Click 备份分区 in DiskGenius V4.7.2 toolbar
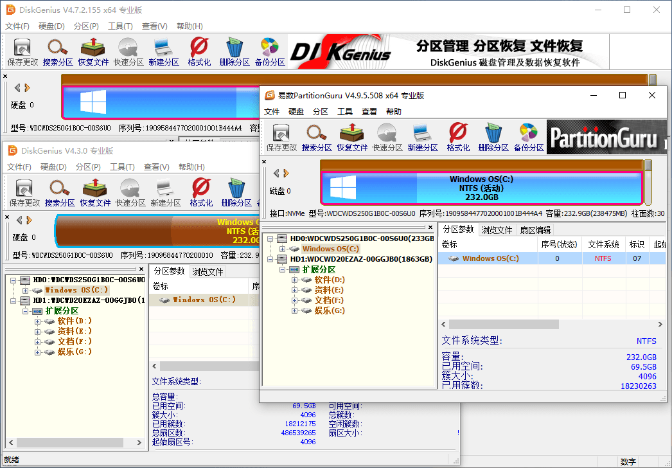Viewport: 672px width, 468px height. [270, 52]
